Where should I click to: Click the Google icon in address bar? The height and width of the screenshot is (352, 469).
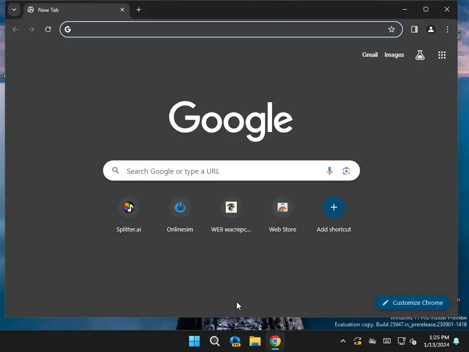(68, 29)
